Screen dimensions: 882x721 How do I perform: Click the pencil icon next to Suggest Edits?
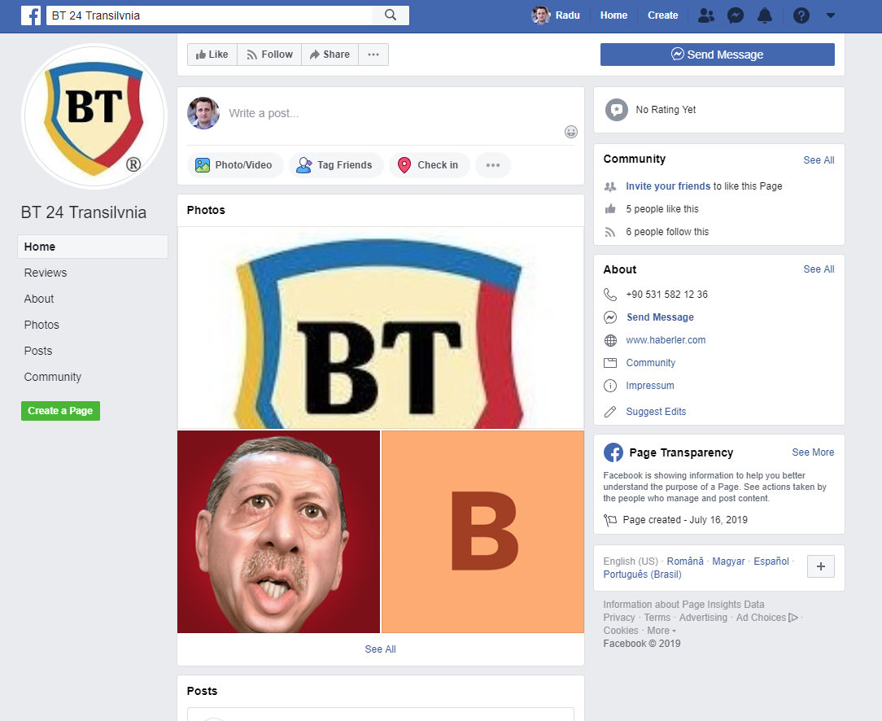610,412
